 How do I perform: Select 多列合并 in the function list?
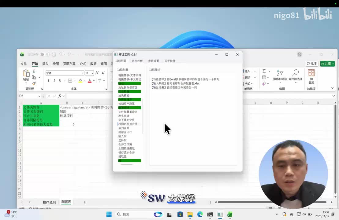pos(124,128)
